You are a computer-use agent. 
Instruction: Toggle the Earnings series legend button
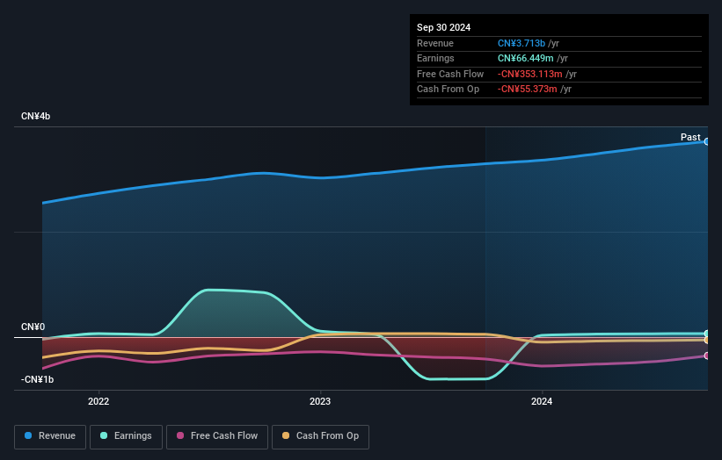[x=126, y=436]
